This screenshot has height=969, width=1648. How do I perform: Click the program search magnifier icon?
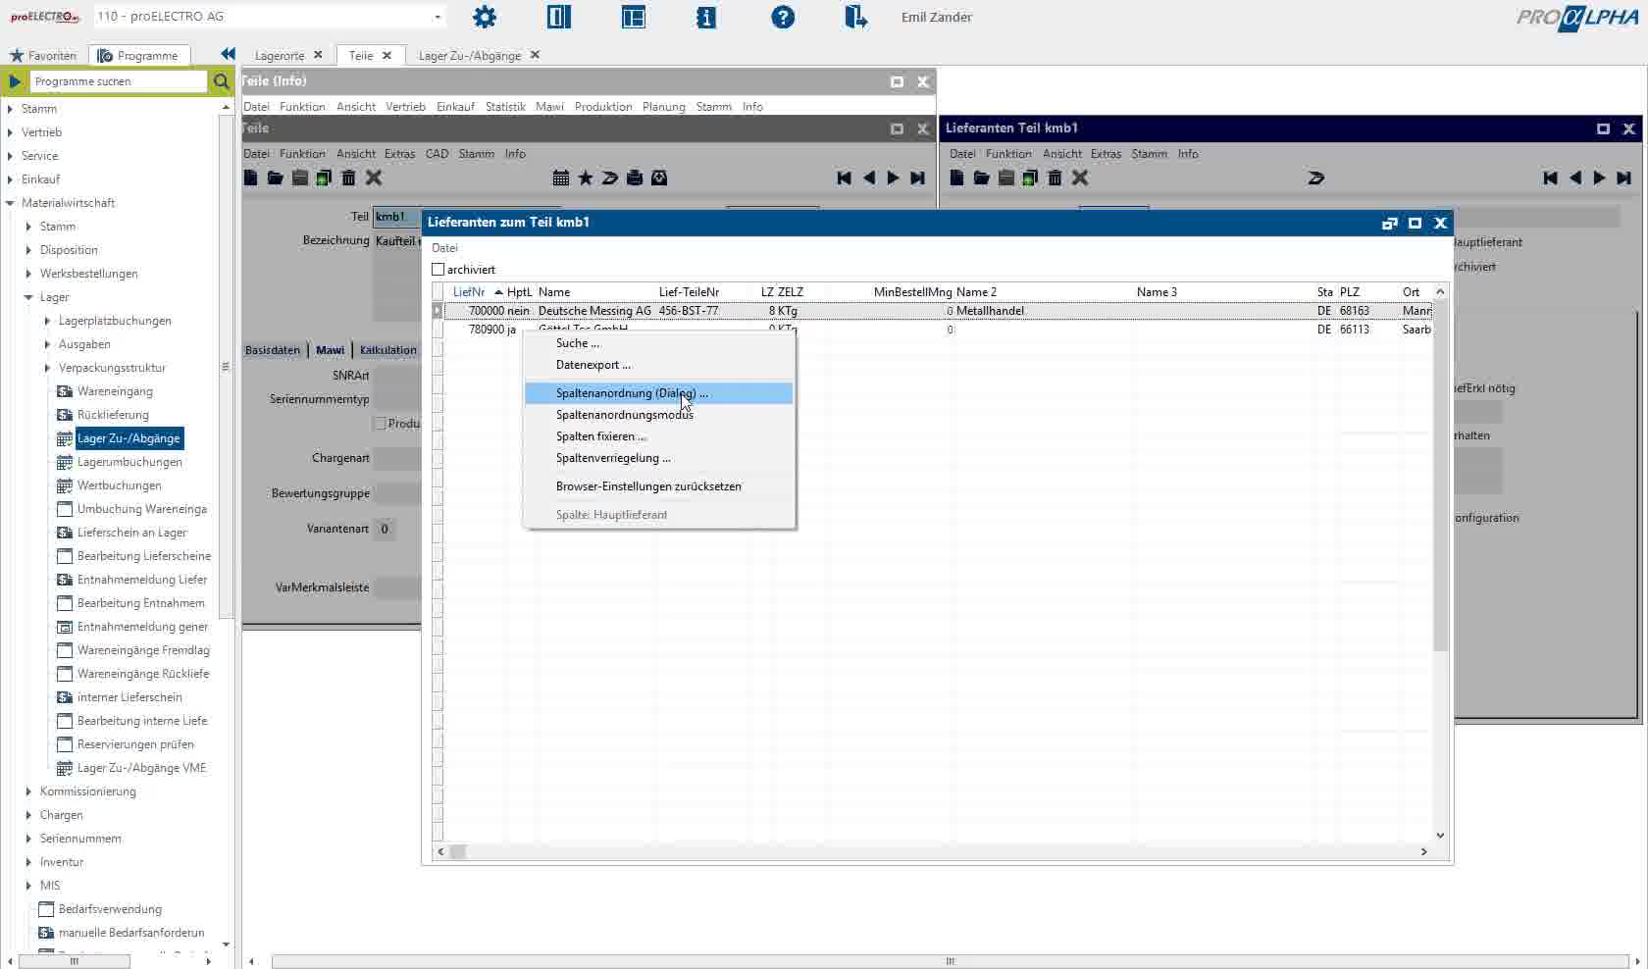(222, 81)
